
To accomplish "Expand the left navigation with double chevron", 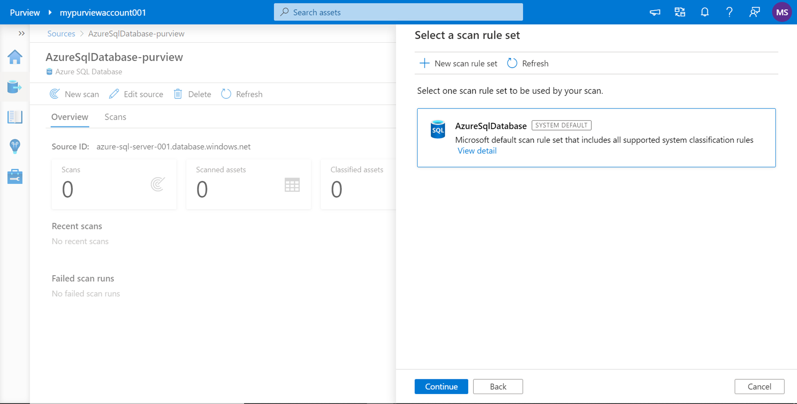I will (x=22, y=34).
